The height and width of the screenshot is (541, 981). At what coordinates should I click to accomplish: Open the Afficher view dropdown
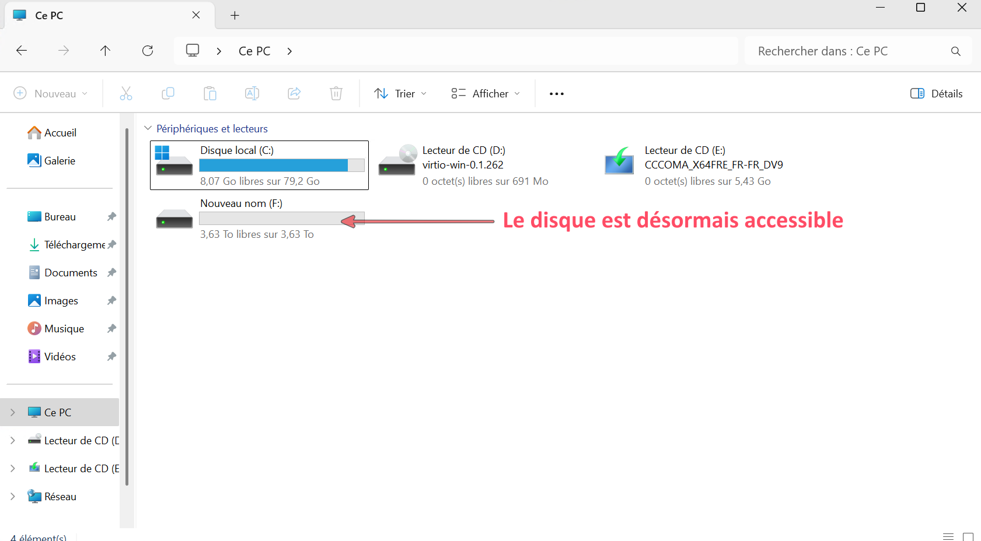pyautogui.click(x=485, y=93)
